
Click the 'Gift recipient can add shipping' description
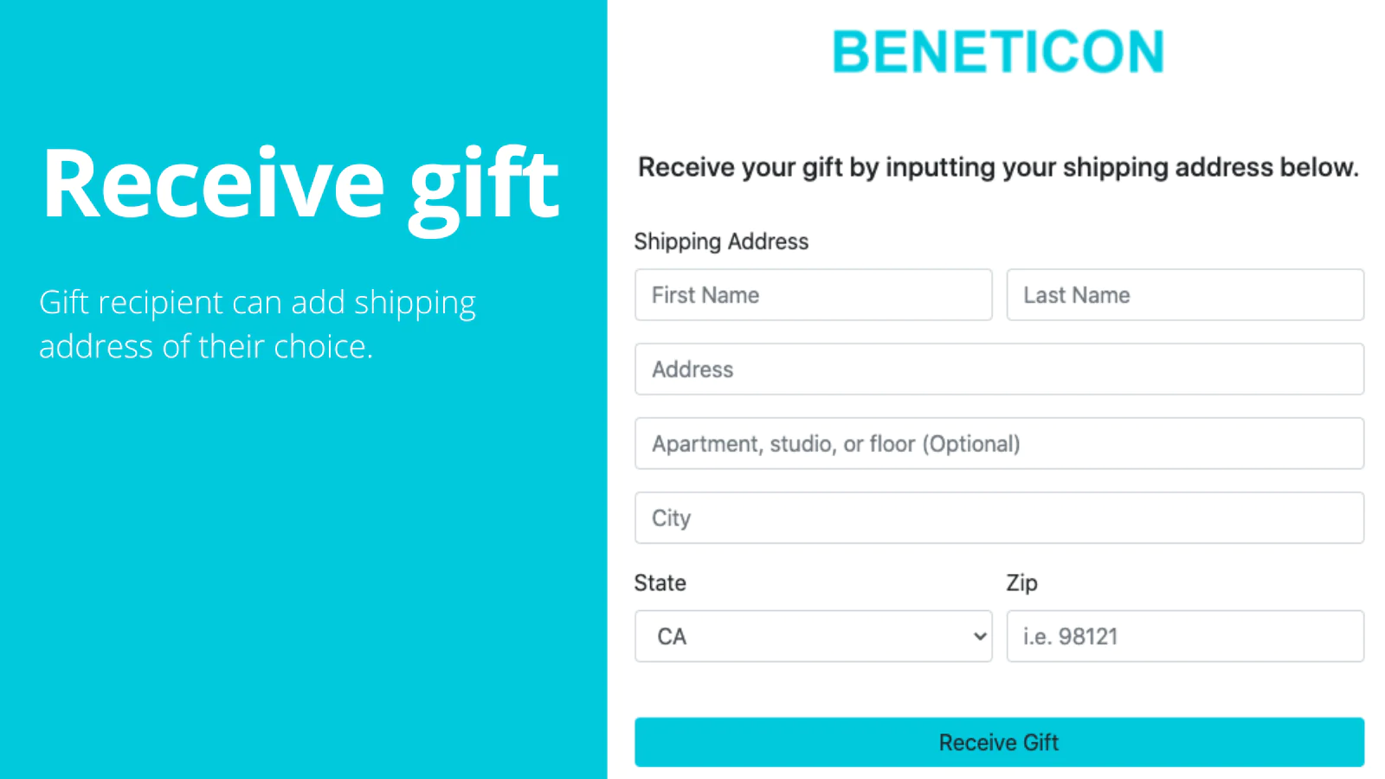[x=257, y=303]
